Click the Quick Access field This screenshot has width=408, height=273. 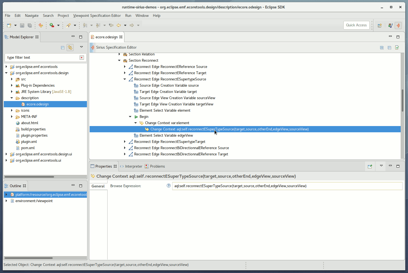(x=356, y=25)
